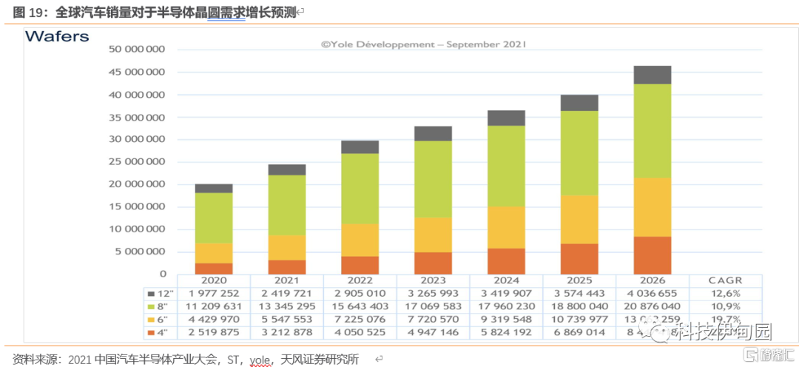Select the 8" value cell 11 209 631
Screen dimensions: 799x367
tap(213, 307)
